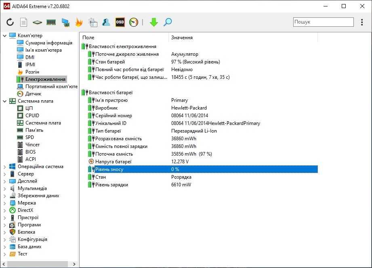Image resolution: width=372 pixels, height=268 pixels.
Task: Select the Виробник row
Action: tap(203, 108)
